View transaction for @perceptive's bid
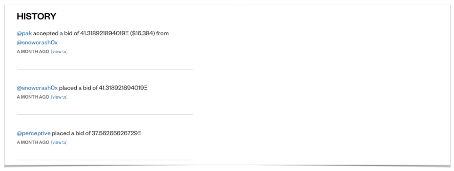 (59, 142)
